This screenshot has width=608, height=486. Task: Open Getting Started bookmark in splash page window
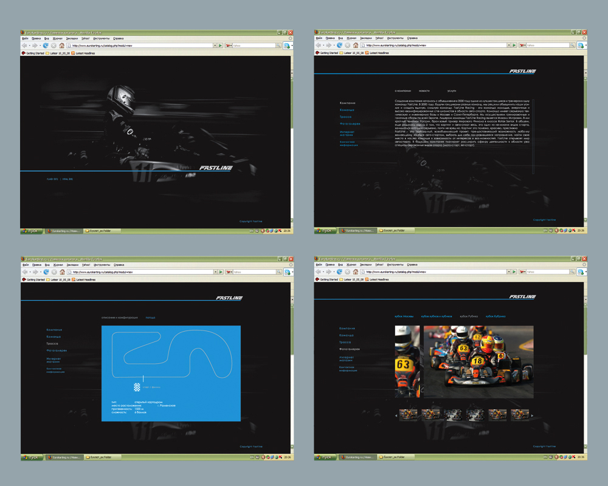[33, 53]
